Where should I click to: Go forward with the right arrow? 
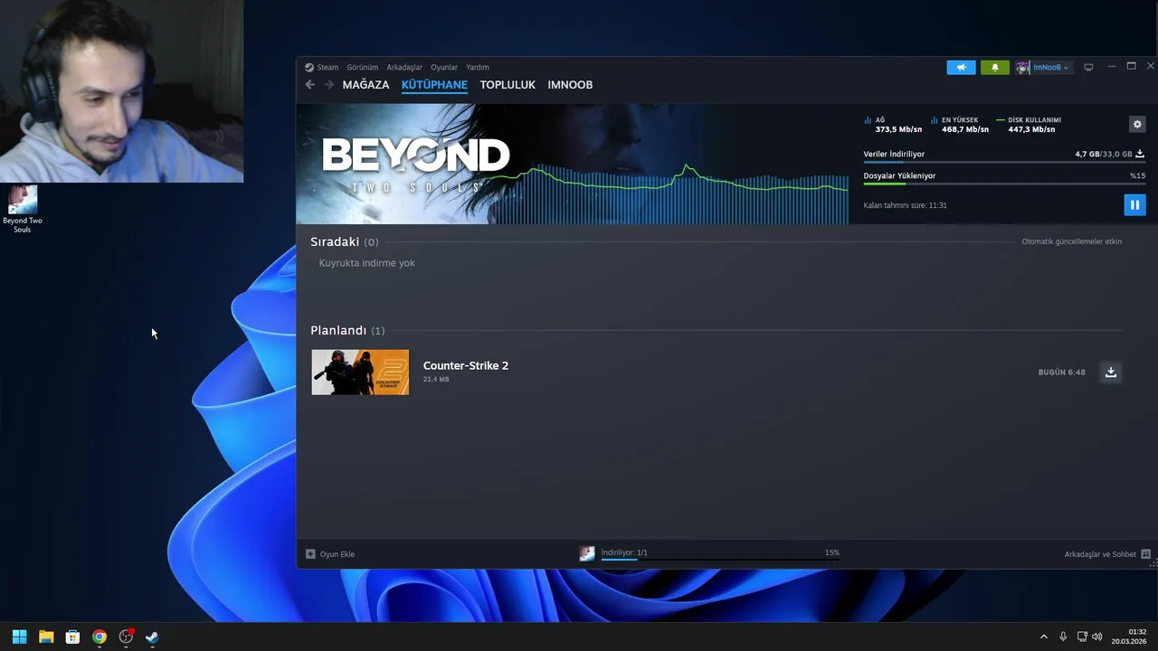tap(328, 84)
